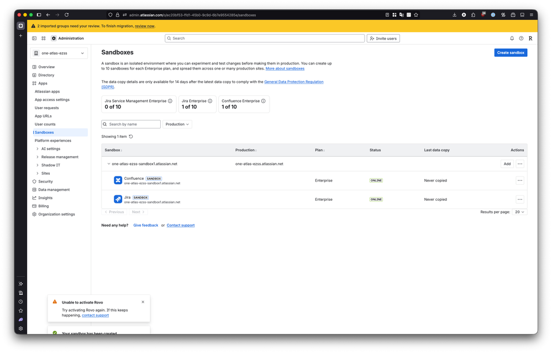Viewport: 552px width, 353px height.
Task: Select App access settings
Action: [52, 100]
